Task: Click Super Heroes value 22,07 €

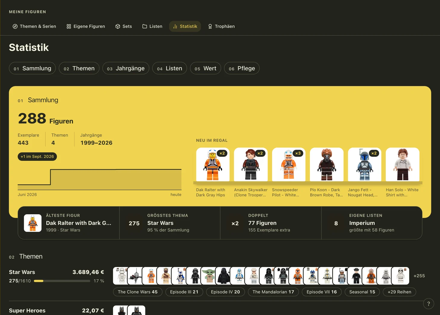Action: click(93, 311)
